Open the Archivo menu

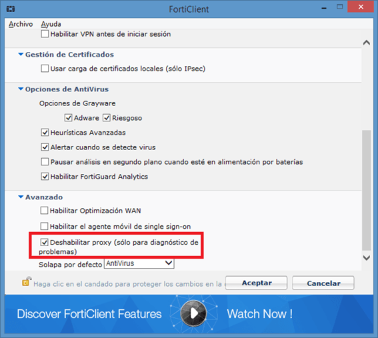pos(21,24)
